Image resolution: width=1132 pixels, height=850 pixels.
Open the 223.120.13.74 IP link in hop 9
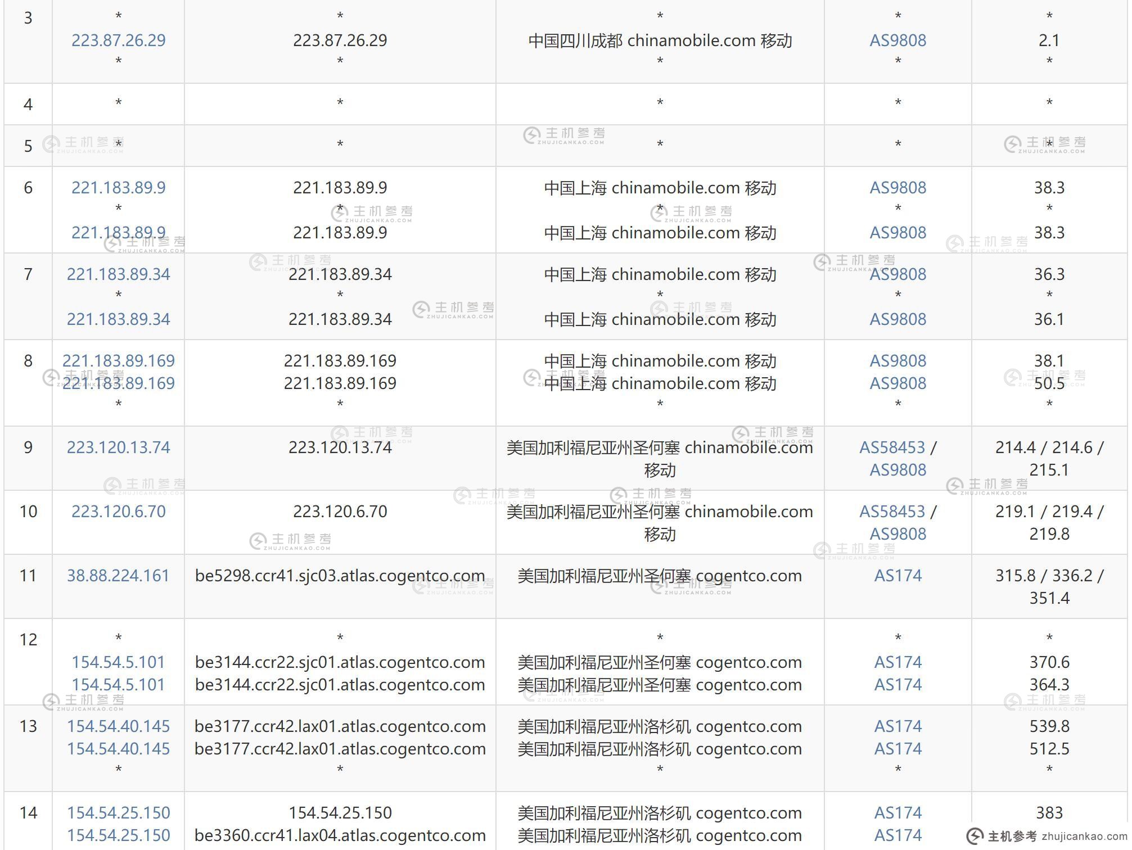(118, 447)
